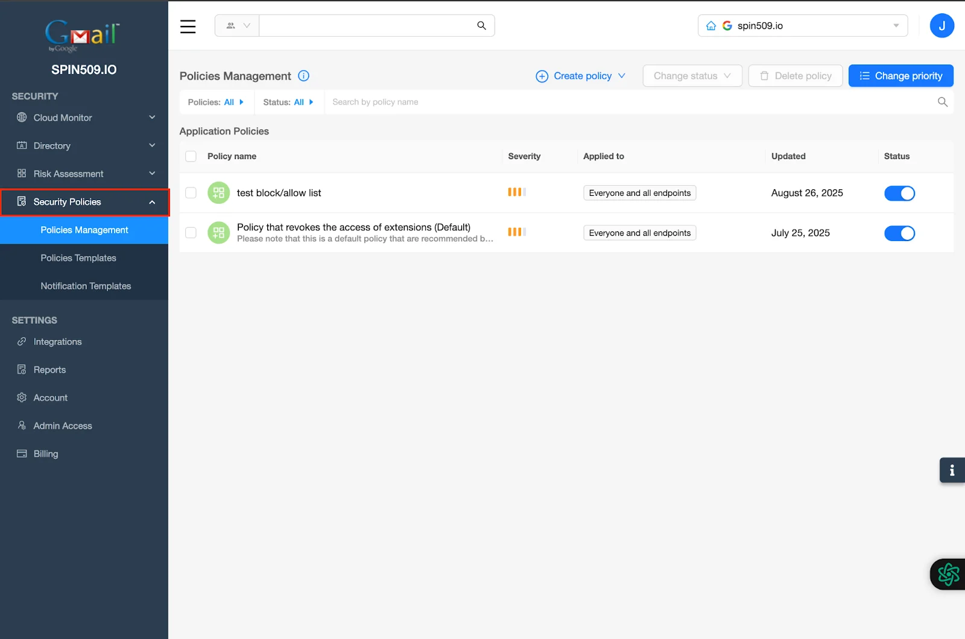Disable the test block/allow list policy
965x639 pixels.
(899, 193)
